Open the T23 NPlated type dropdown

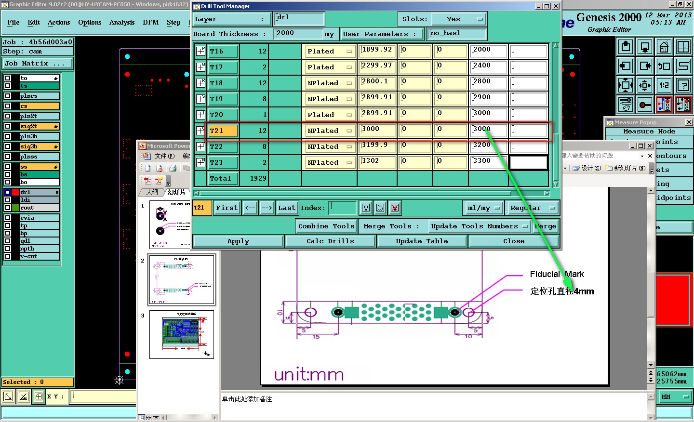330,162
